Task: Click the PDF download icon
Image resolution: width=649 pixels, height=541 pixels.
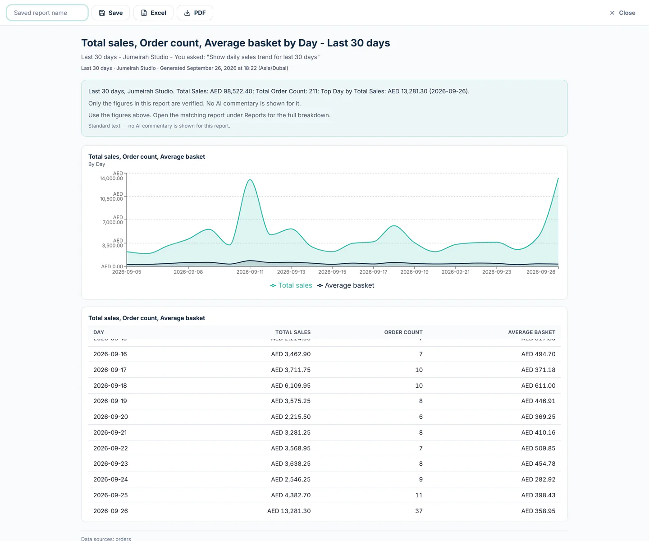Action: pos(187,13)
